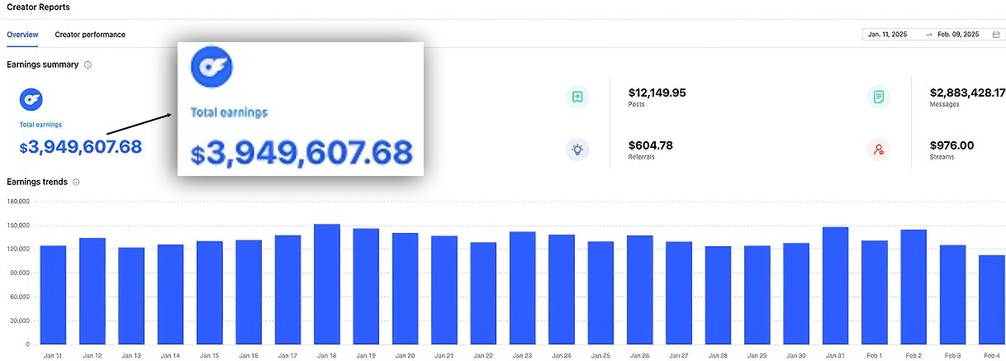Open the Creator performance tab
The image size is (1006, 361).
(x=90, y=35)
